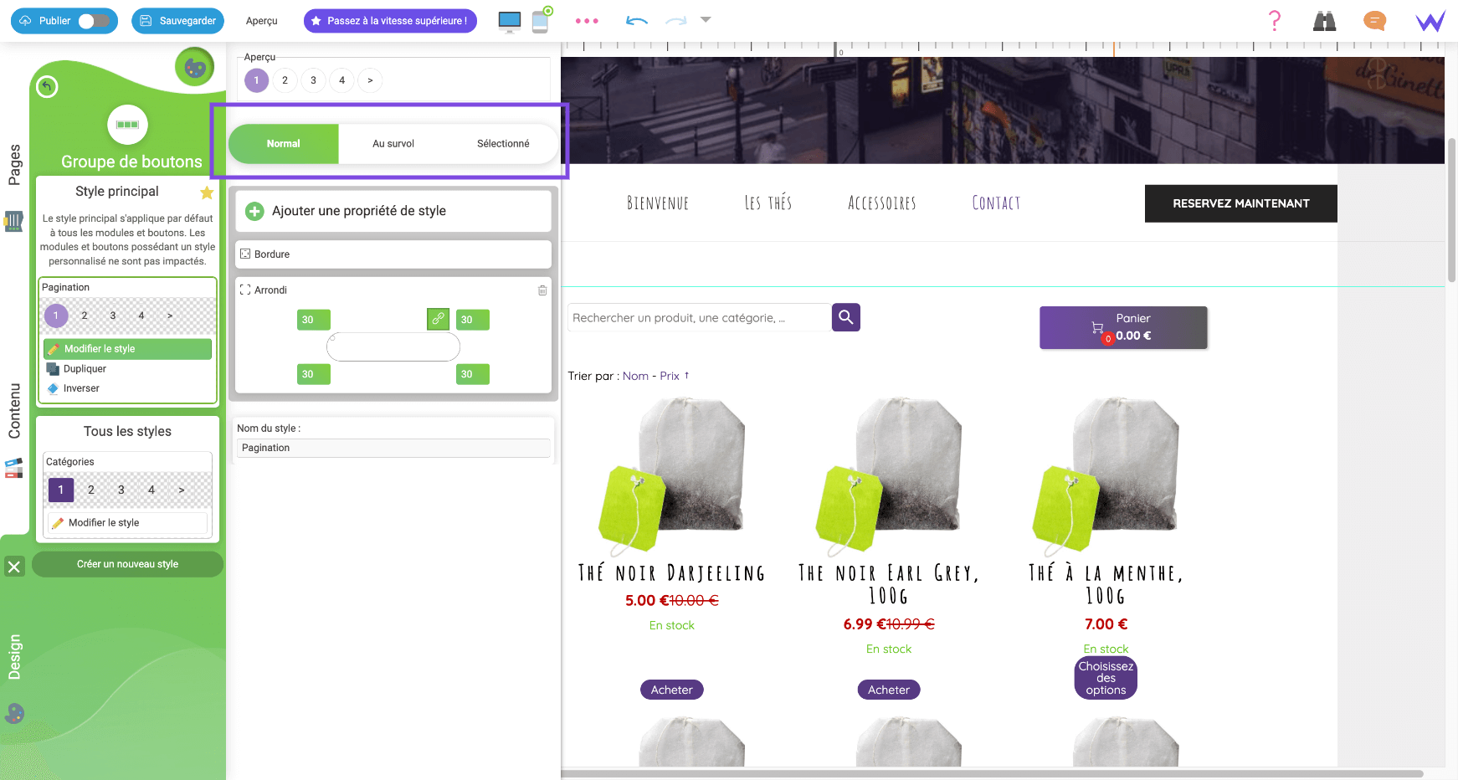Click Passez à la vitesse supérieure

coord(390,21)
